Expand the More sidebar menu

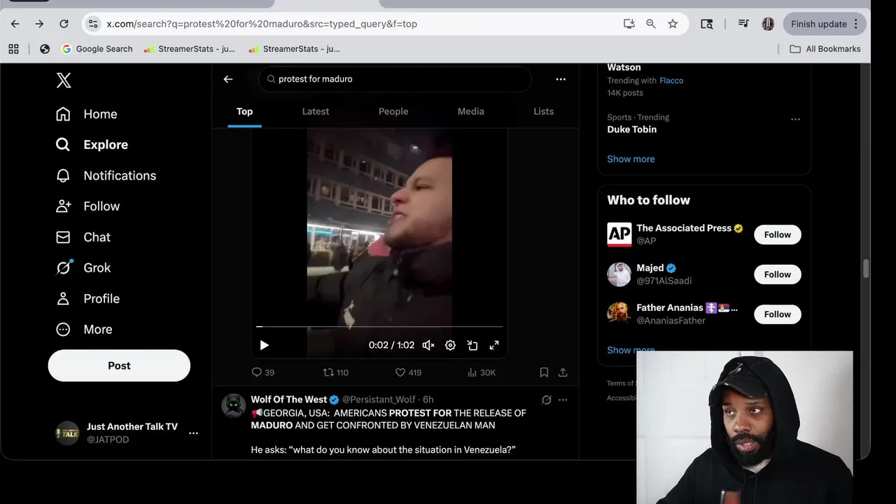tap(84, 330)
